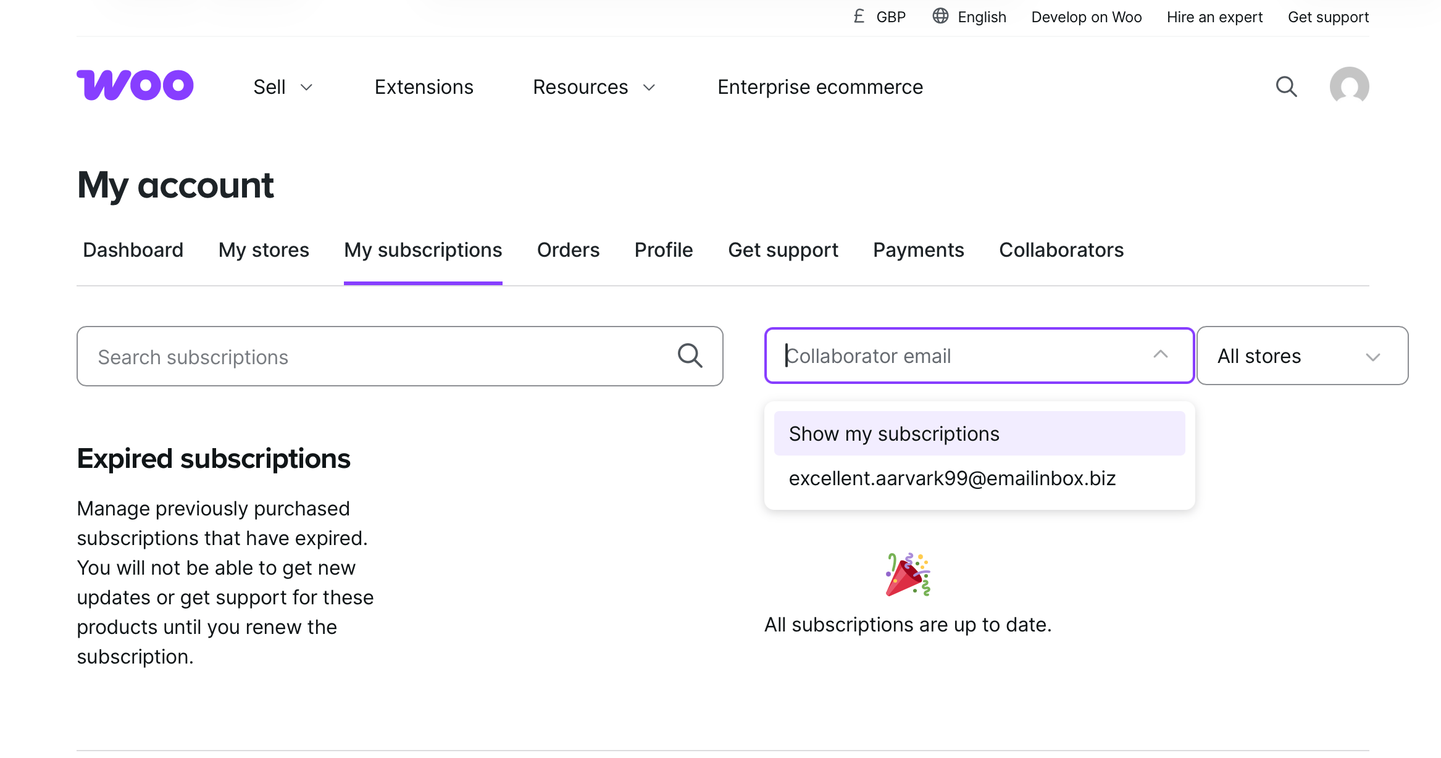This screenshot has height=758, width=1441.
Task: Click the Extensions nav link
Action: coord(424,87)
